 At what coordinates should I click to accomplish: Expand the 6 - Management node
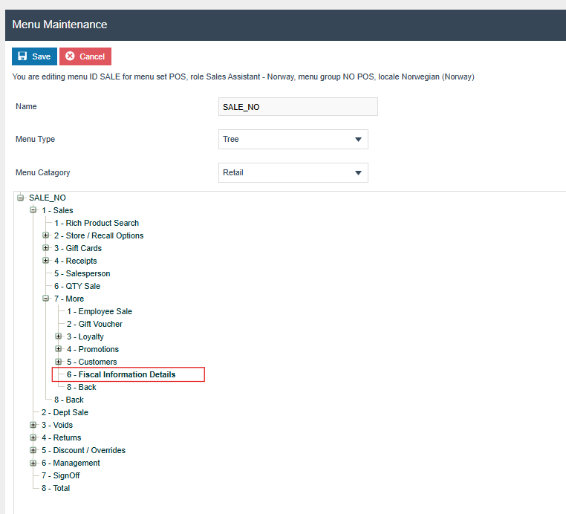coord(33,463)
